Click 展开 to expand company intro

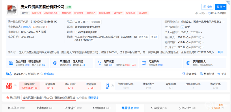220,52
